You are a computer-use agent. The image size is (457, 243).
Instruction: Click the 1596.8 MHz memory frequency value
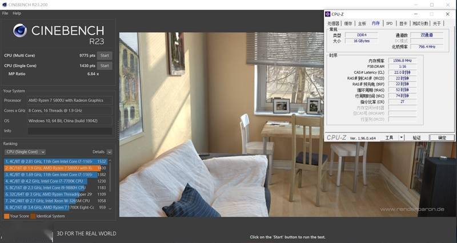click(x=402, y=60)
